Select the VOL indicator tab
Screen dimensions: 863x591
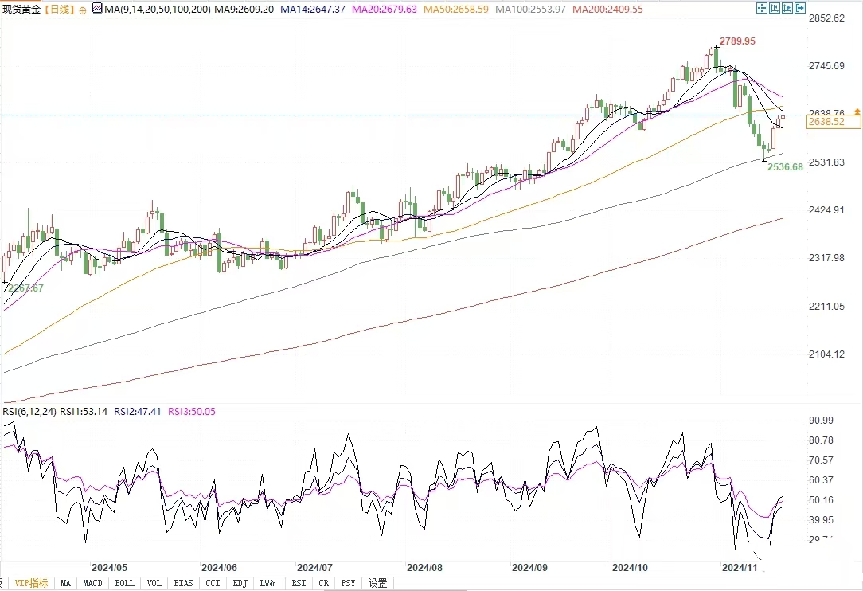[154, 583]
